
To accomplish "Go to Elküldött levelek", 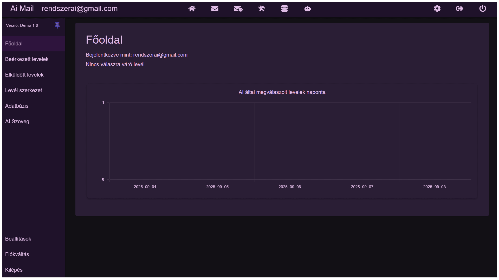I will click(24, 75).
